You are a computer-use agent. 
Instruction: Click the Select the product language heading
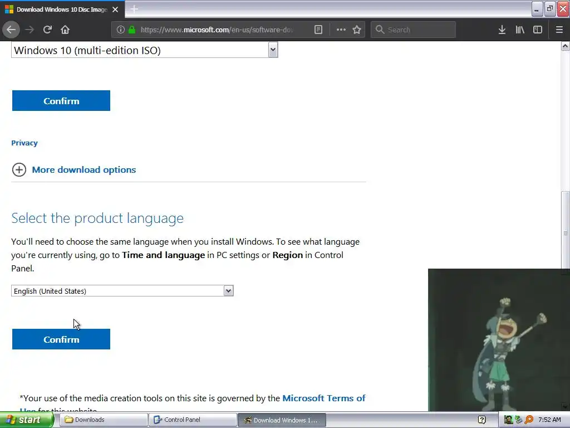97,218
